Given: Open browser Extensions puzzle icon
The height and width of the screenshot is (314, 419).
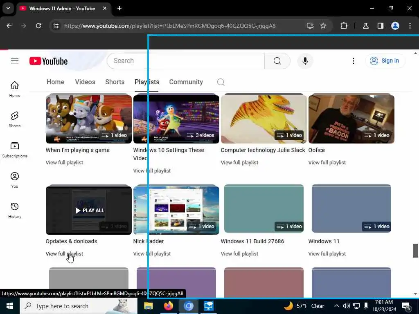Looking at the screenshot, I should click(x=344, y=26).
